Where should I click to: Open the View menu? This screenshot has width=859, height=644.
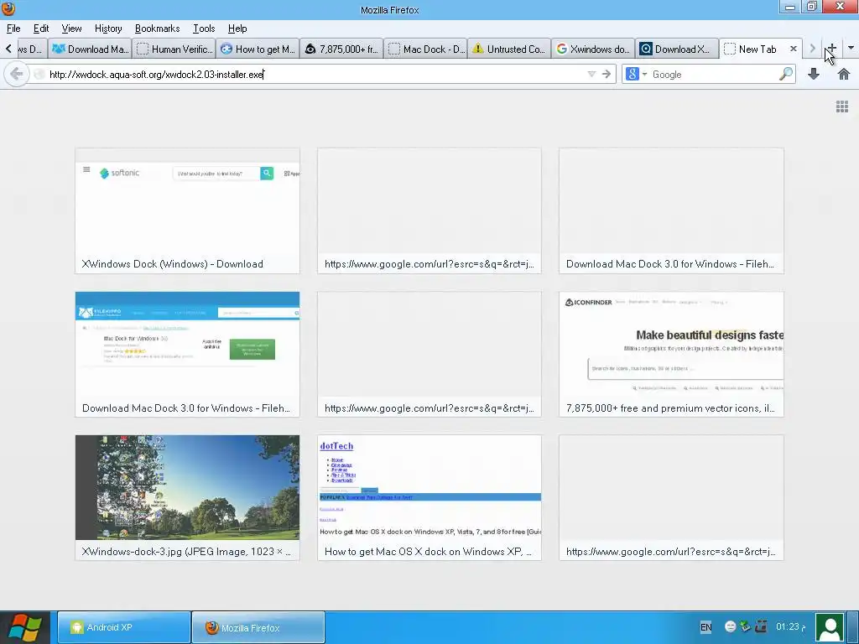click(71, 29)
